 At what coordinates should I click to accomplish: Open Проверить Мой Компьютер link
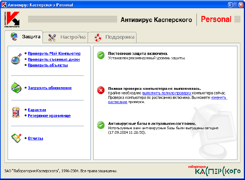tap(54, 53)
